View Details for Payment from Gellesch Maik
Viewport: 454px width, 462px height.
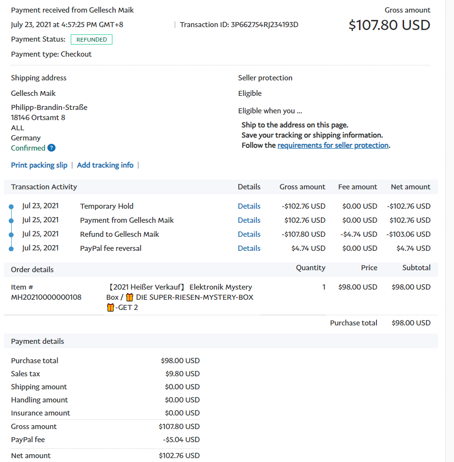tap(249, 220)
